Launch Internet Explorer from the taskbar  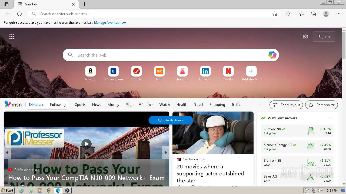(x=22, y=190)
